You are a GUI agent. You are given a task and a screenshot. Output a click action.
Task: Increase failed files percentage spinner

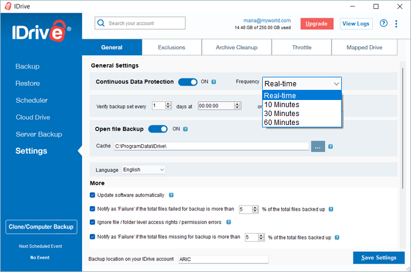click(x=255, y=207)
